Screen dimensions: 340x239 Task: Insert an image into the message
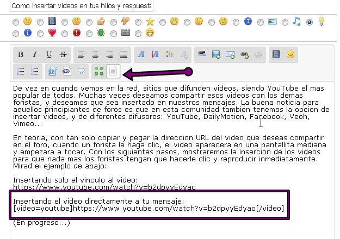216,54
